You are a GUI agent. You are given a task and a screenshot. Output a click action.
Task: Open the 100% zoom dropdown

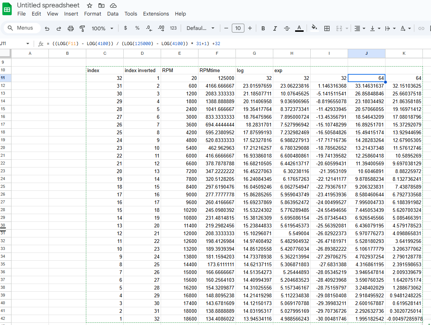point(103,28)
